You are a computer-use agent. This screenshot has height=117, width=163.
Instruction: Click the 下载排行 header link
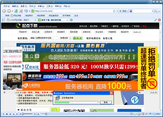[x=104, y=26]
